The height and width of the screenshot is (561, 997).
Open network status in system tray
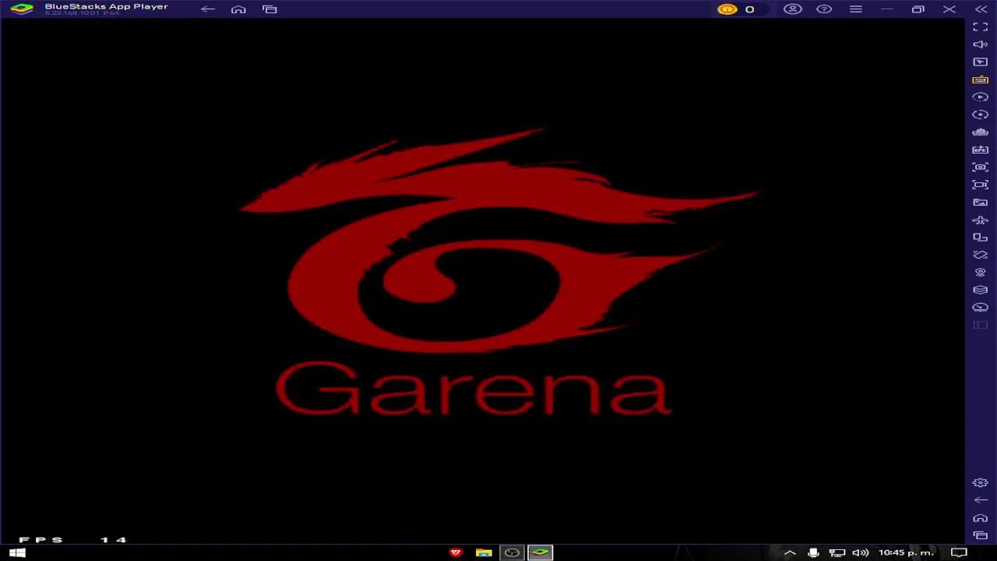tap(837, 552)
